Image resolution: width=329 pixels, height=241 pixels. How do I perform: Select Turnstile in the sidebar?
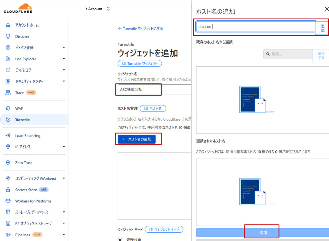click(x=22, y=120)
